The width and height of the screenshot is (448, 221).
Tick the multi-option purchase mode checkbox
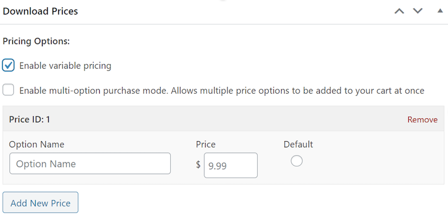[x=8, y=90]
